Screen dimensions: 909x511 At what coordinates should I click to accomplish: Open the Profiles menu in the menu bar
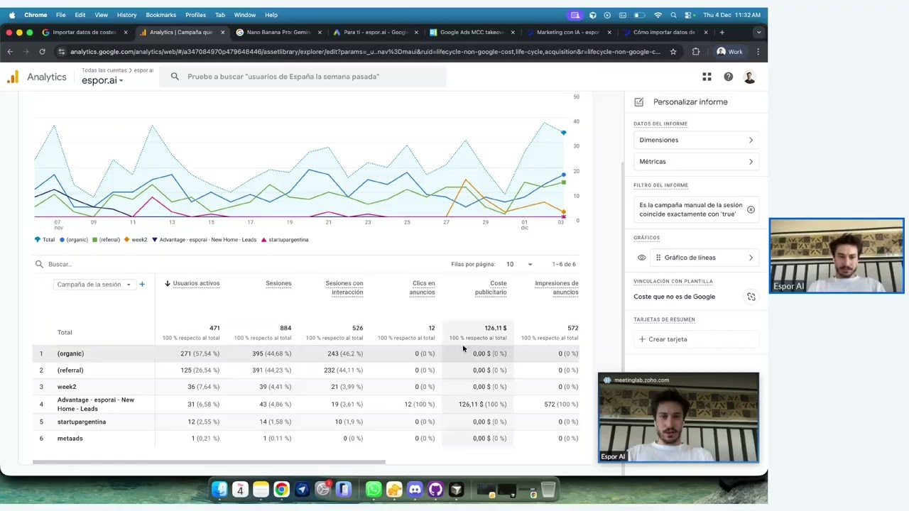point(195,15)
